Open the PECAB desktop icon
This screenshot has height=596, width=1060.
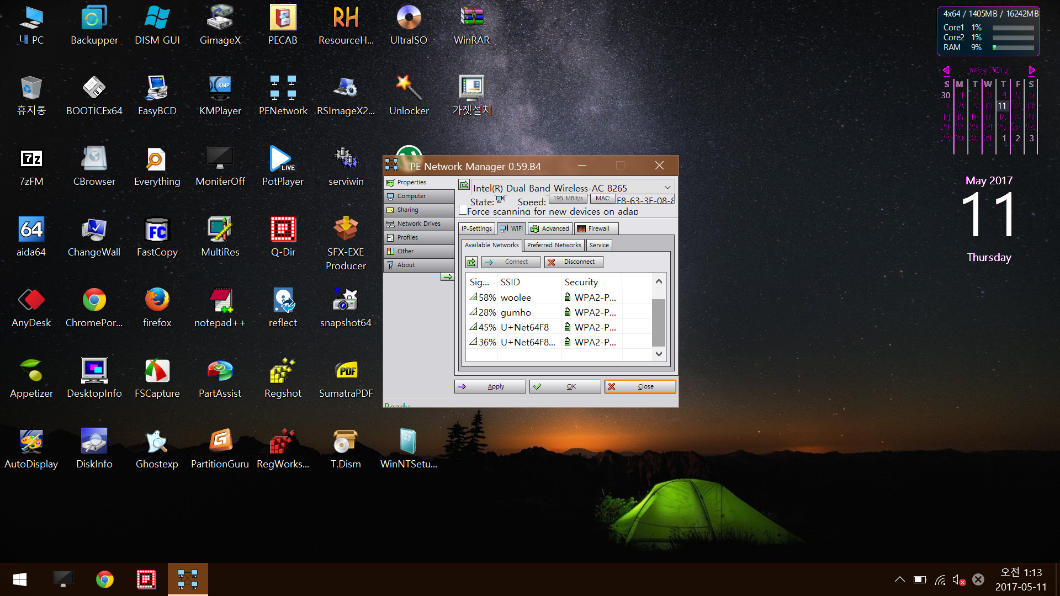click(x=283, y=25)
